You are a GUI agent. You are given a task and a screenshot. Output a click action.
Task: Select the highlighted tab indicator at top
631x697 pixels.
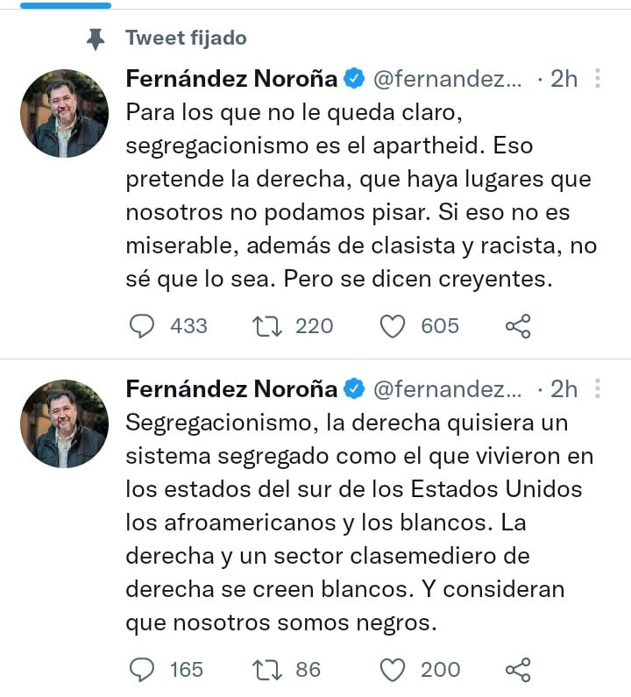66,5
